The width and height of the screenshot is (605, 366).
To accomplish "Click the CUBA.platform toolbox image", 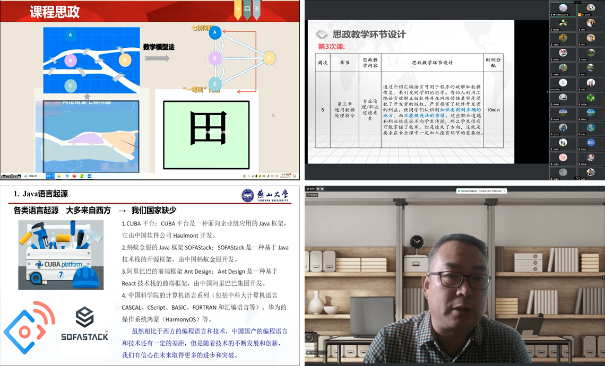I will pyautogui.click(x=60, y=255).
